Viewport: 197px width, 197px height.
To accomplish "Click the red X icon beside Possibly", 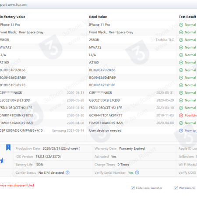I will (181, 115).
